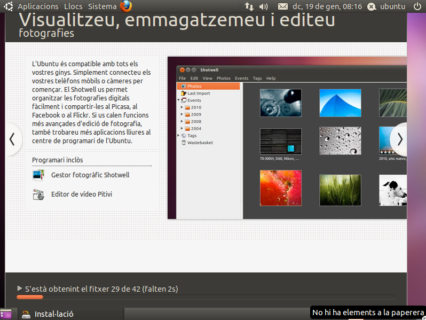Select dark wood photo with teal square
Screen dimensions: 426x320
281,142
